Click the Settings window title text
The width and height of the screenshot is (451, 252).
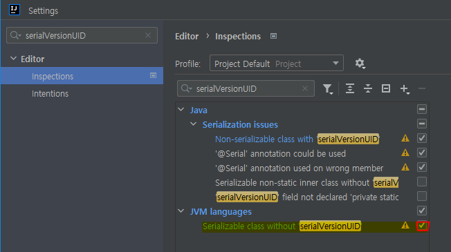click(x=43, y=11)
